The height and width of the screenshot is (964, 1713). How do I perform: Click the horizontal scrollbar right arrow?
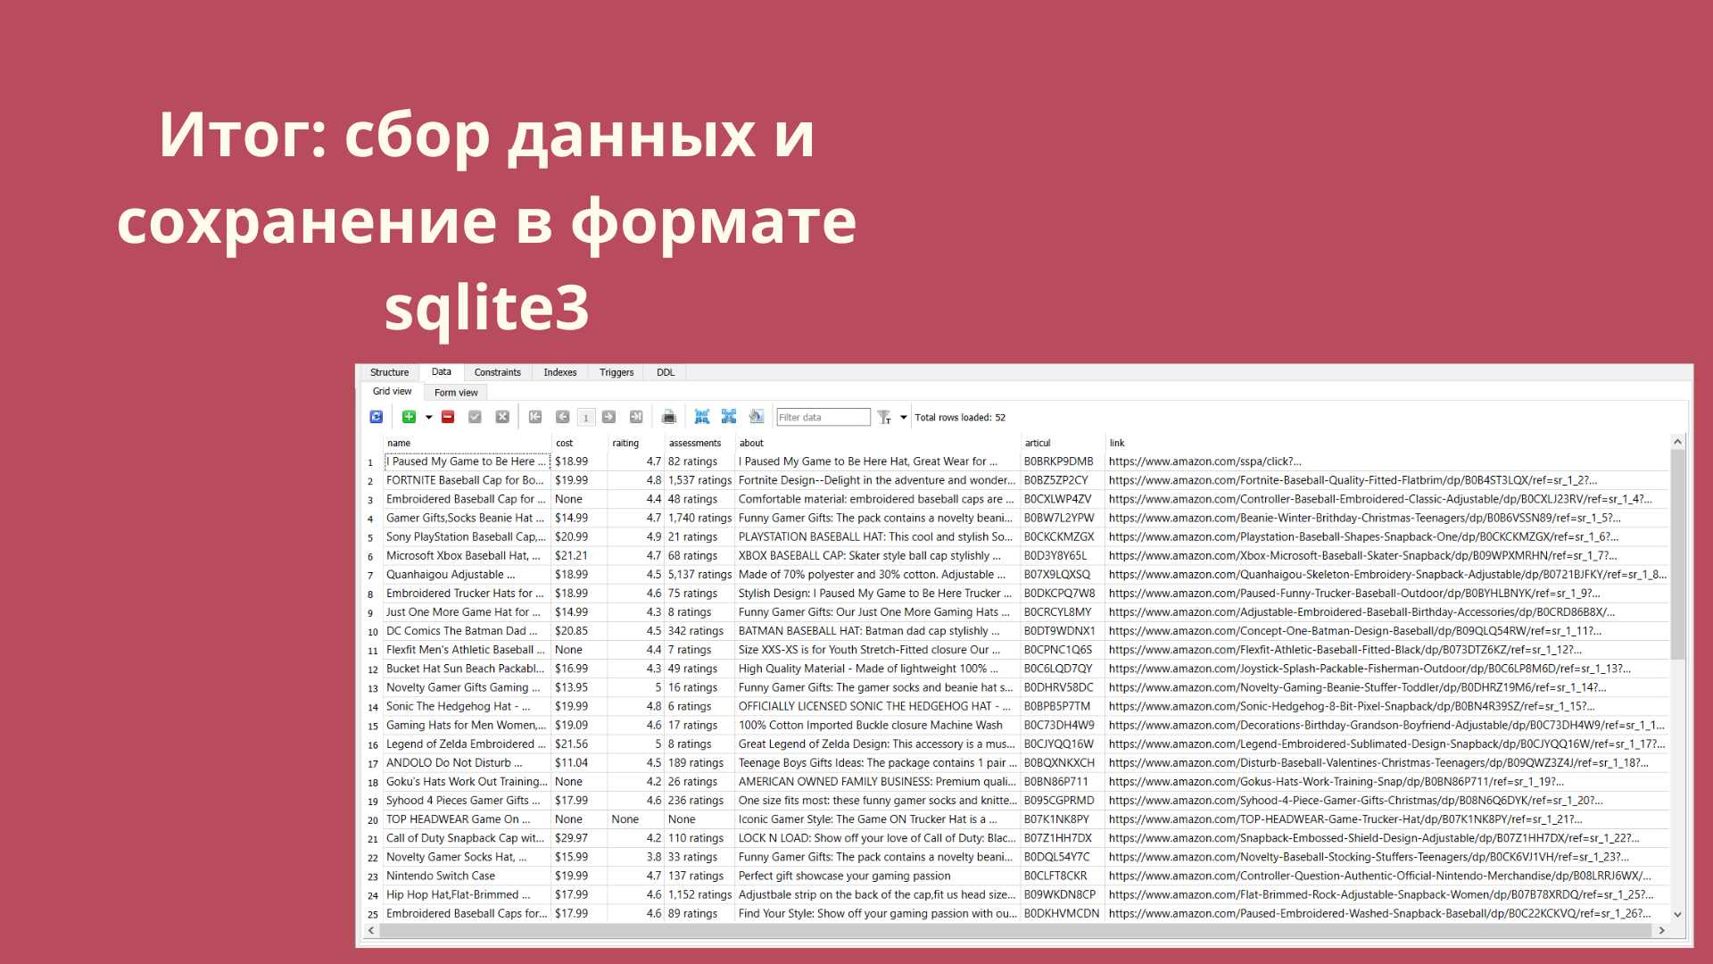click(1661, 930)
